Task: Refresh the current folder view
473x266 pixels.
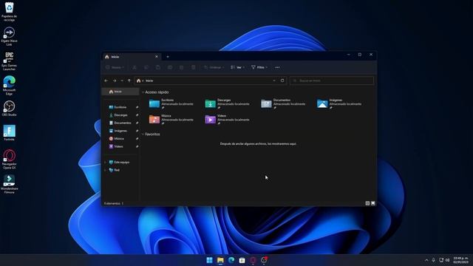Action: click(x=282, y=81)
